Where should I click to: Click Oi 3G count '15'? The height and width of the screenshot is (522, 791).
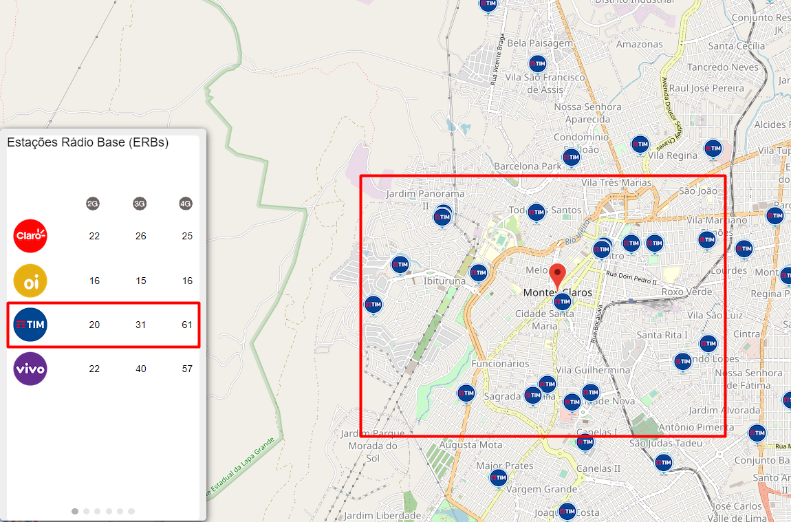pos(140,281)
